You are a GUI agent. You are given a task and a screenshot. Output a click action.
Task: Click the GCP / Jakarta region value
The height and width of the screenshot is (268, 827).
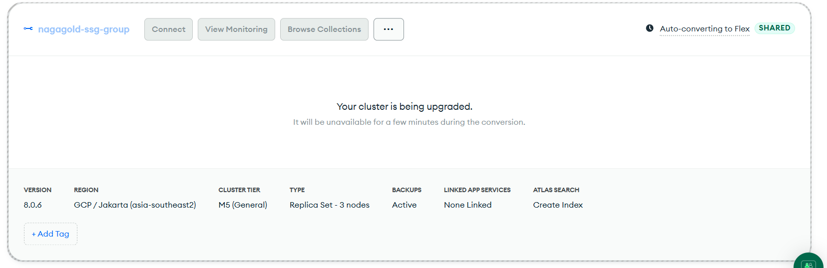[135, 205]
